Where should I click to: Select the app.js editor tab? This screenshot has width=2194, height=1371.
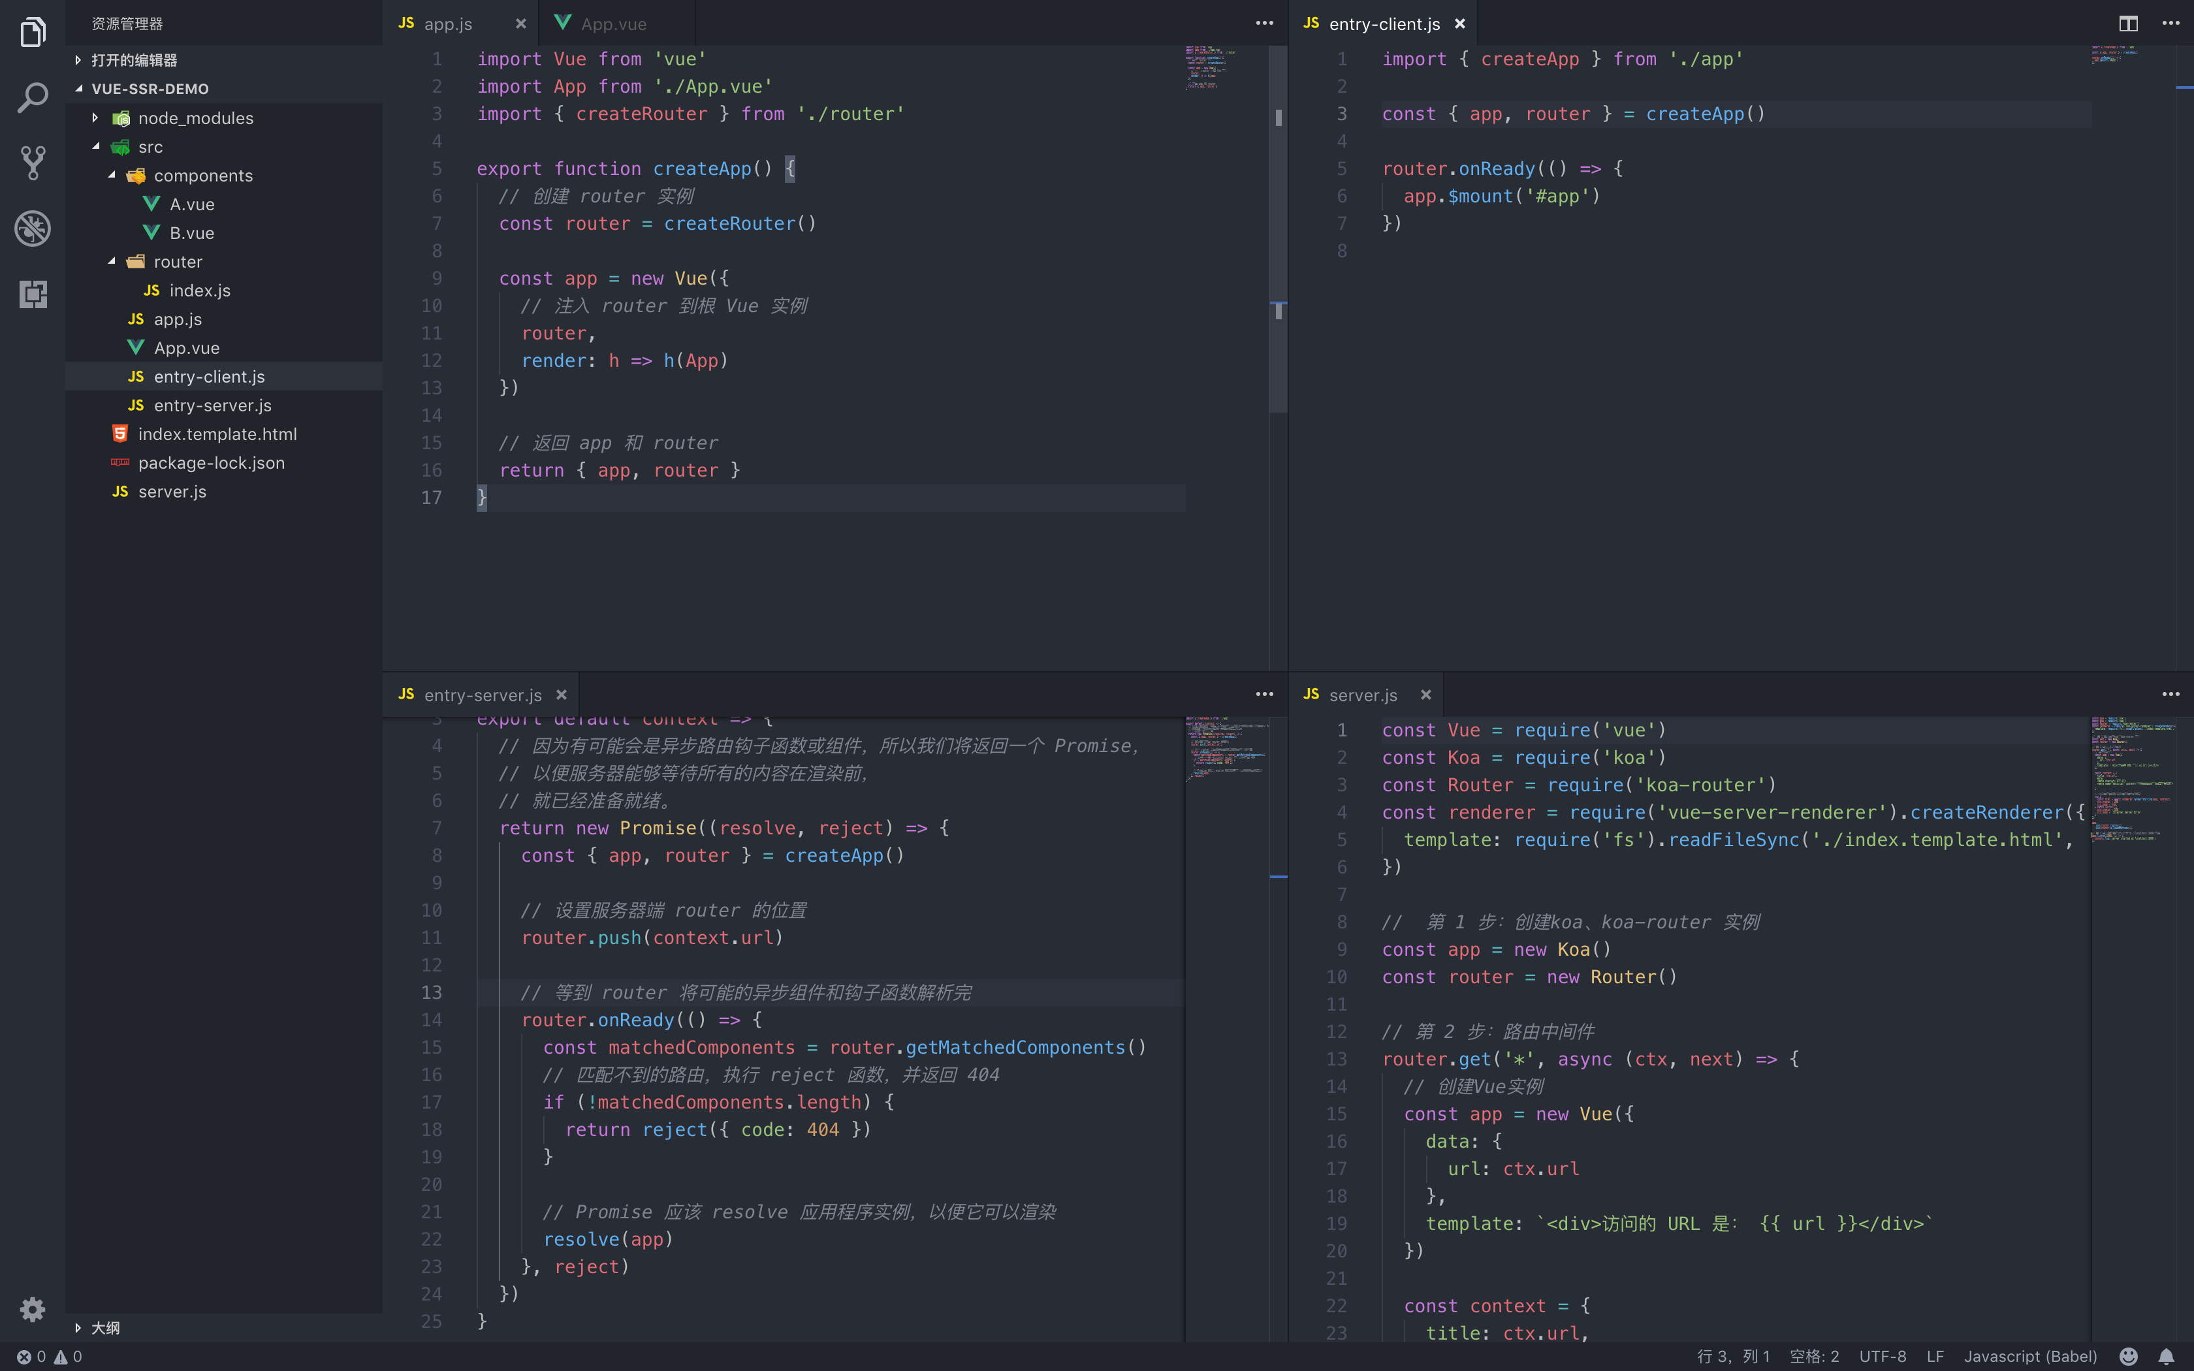pyautogui.click(x=447, y=24)
